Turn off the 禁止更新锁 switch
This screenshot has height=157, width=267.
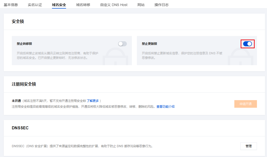click(247, 44)
